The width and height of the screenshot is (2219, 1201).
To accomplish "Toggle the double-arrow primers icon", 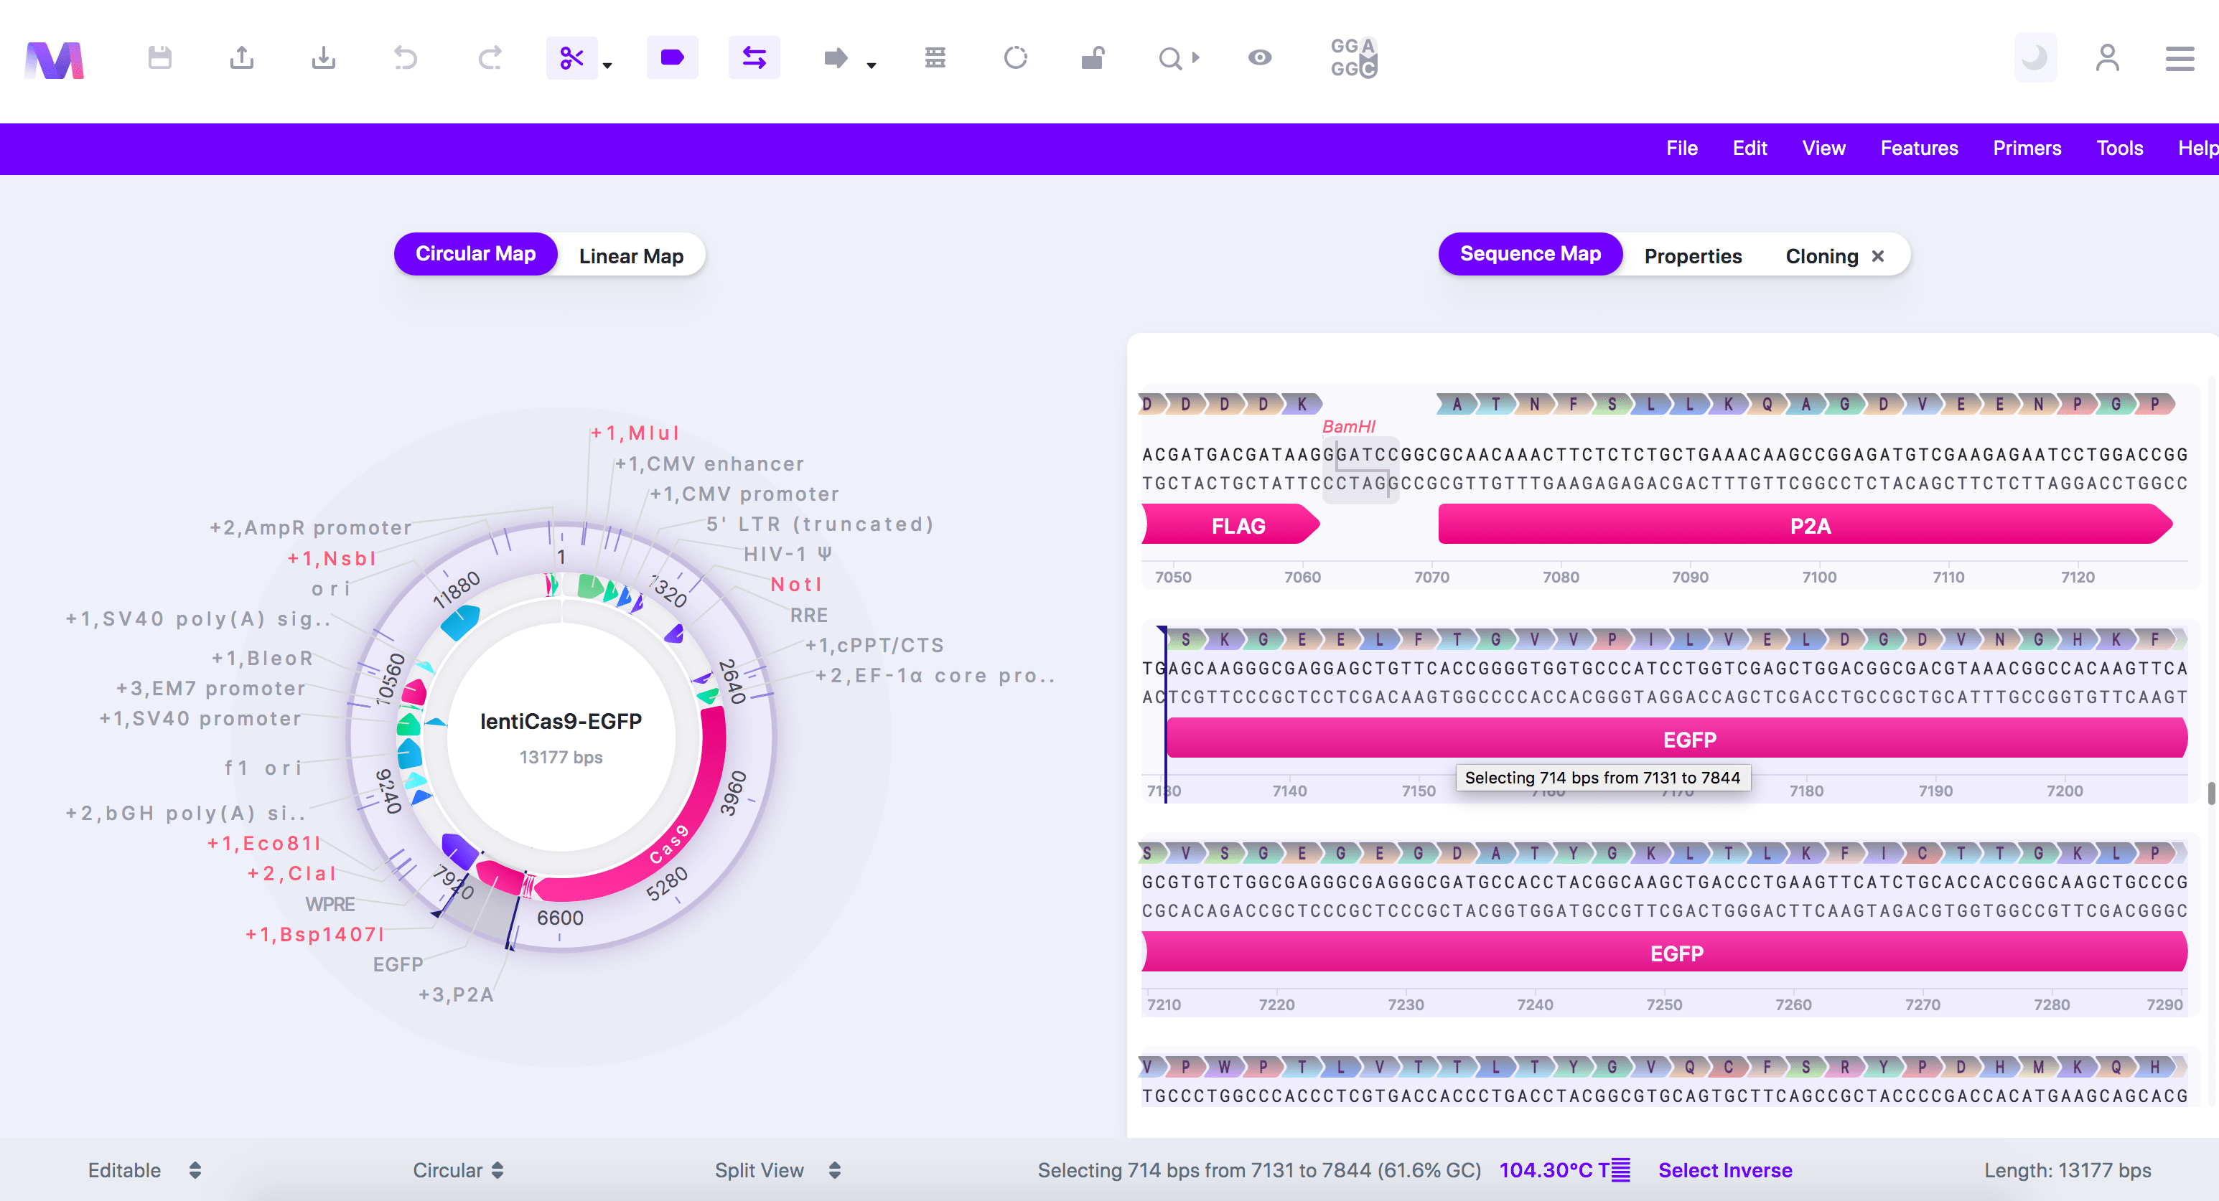I will click(754, 57).
